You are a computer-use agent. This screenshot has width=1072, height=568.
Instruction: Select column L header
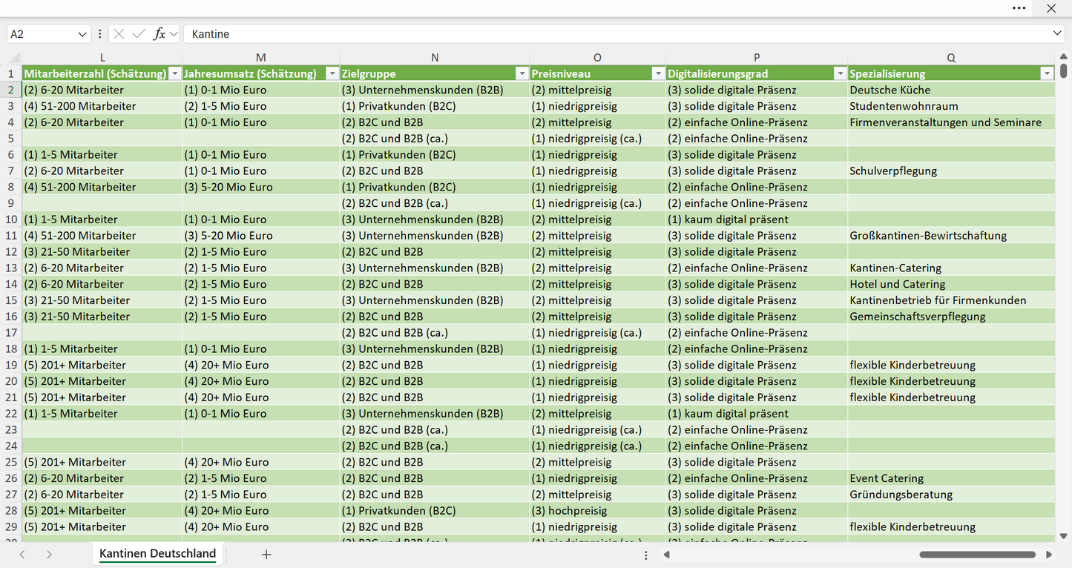click(102, 58)
